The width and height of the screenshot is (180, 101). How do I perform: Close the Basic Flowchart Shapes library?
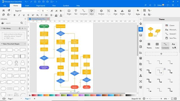tap(25, 44)
